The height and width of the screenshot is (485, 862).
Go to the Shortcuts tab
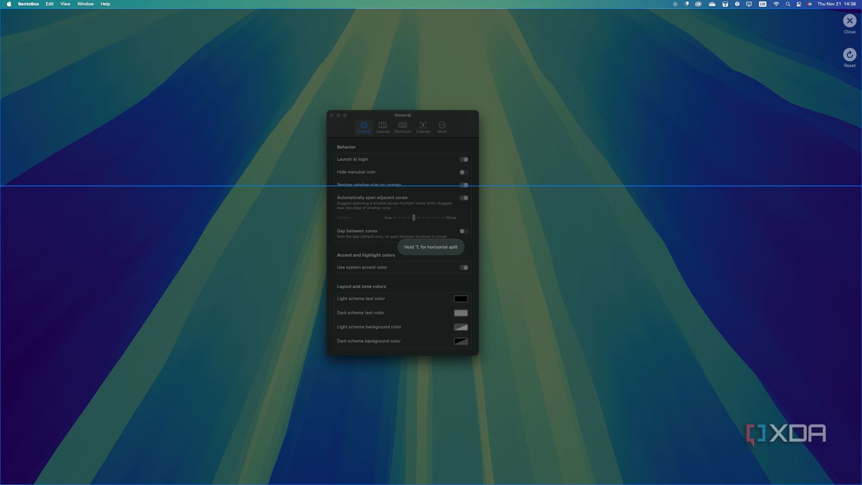[403, 127]
